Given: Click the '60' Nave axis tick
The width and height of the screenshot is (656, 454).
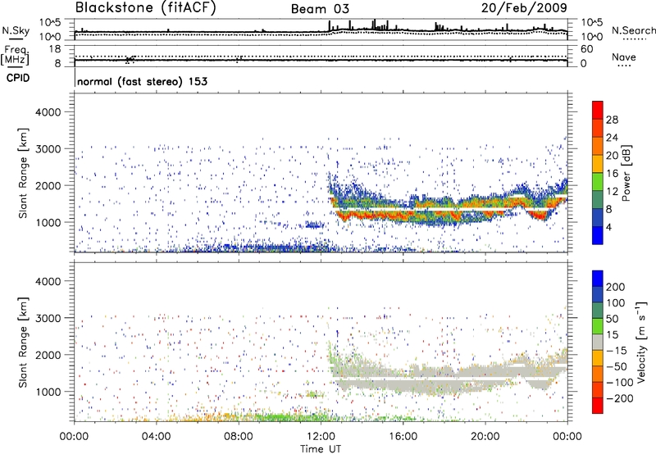Looking at the screenshot, I should click(586, 49).
